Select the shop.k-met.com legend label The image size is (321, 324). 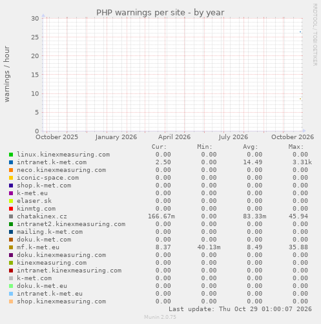pos(44,186)
